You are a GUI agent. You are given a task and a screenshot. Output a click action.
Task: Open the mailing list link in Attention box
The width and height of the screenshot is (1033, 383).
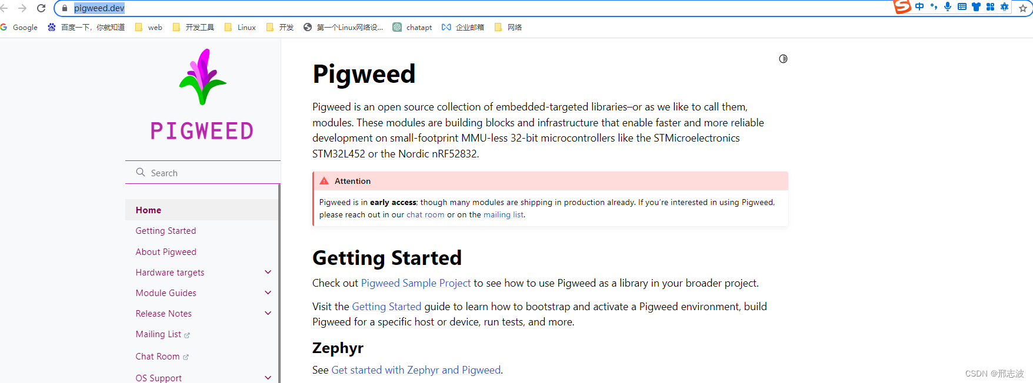(x=503, y=214)
